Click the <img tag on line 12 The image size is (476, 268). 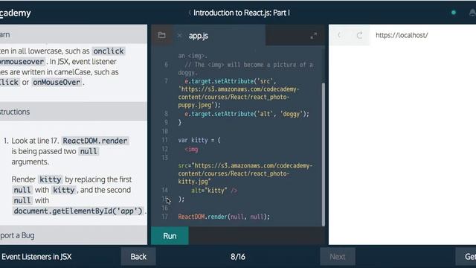coord(191,149)
